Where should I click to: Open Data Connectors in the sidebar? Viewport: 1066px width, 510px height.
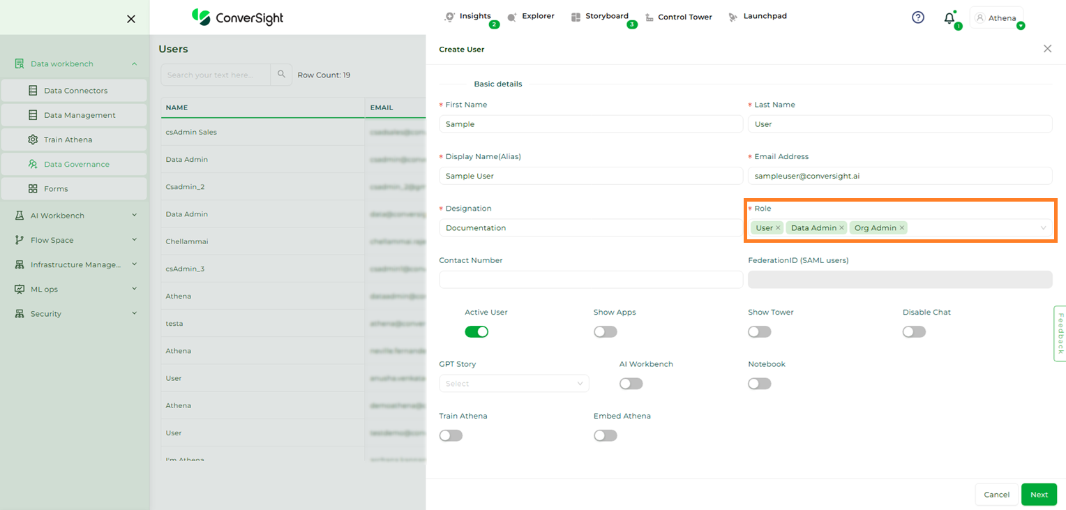coord(74,91)
